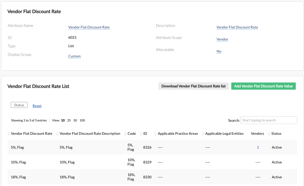Sort by Vendor Flat Discount Rate column icon
Image resolution: width=304 pixels, height=186 pixels.
coord(9,134)
